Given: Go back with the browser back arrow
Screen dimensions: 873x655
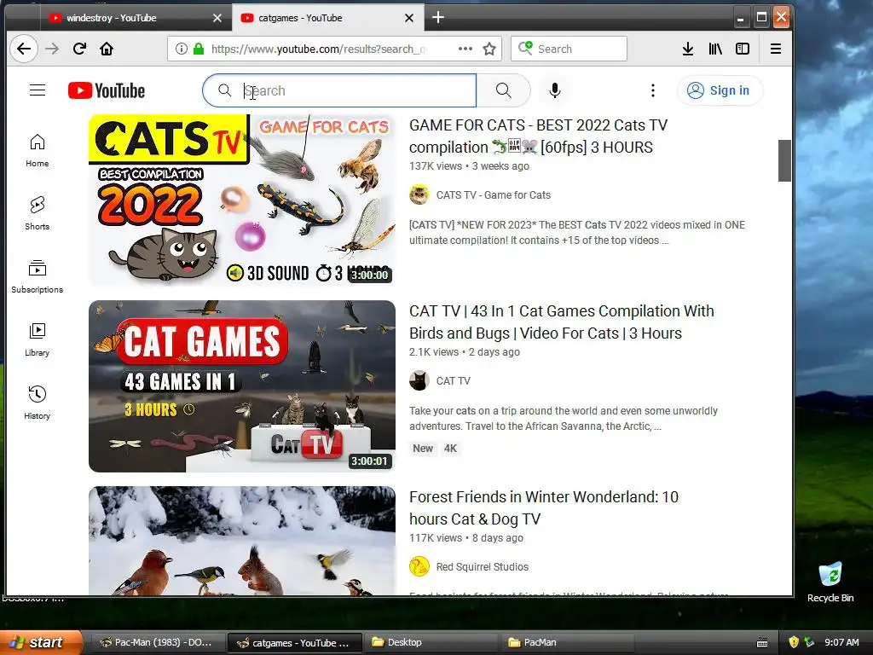Looking at the screenshot, I should tap(24, 49).
